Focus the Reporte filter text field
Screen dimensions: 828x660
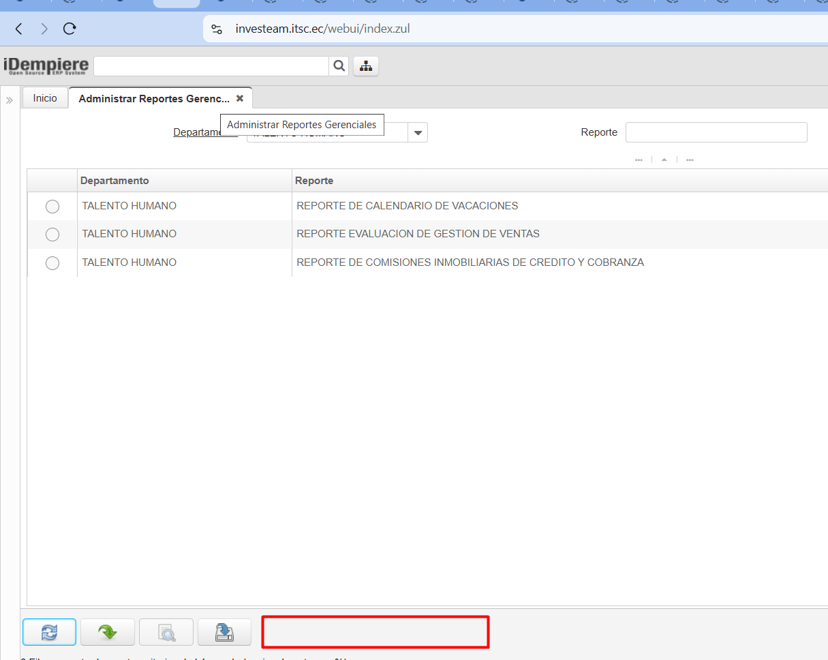[716, 132]
